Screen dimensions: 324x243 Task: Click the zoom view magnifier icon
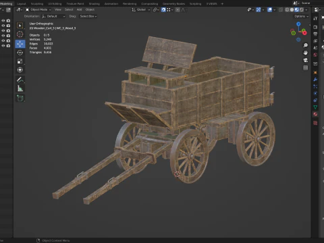pos(306,45)
